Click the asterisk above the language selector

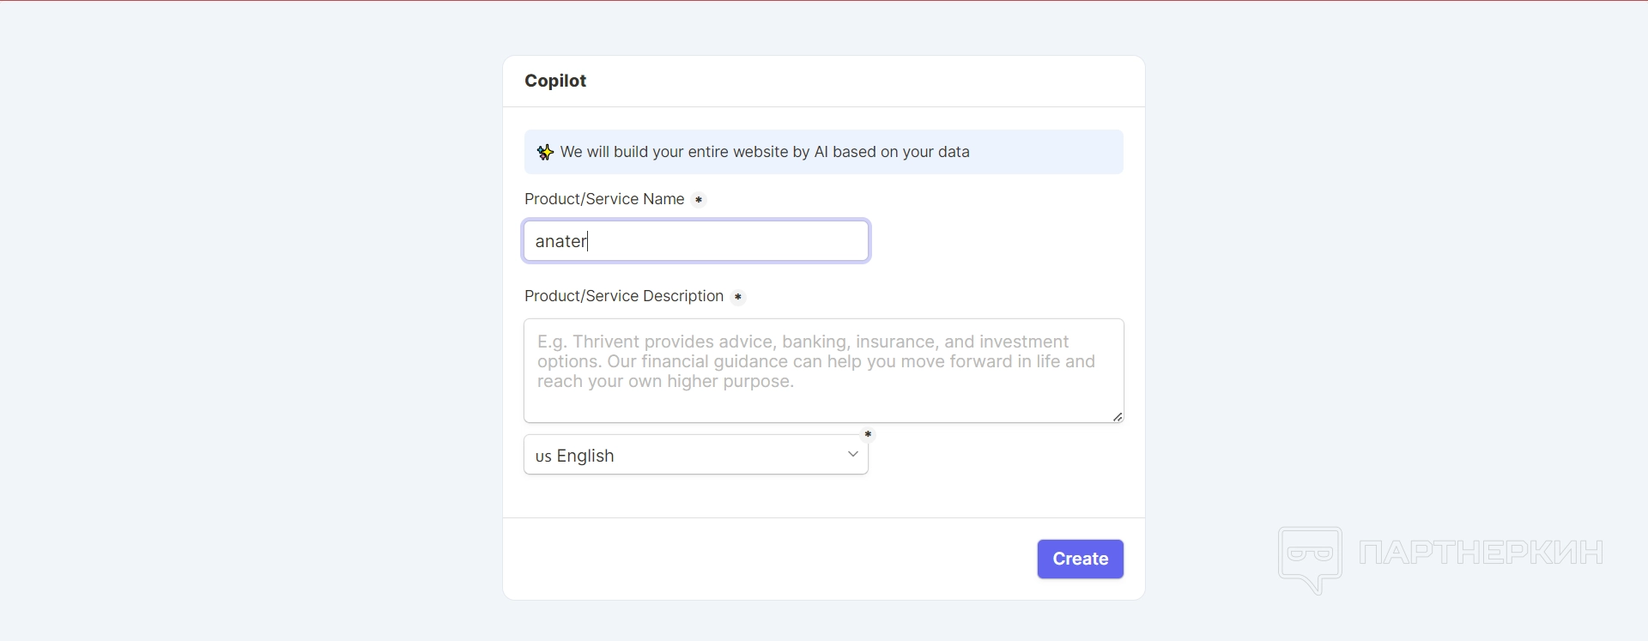coord(868,434)
